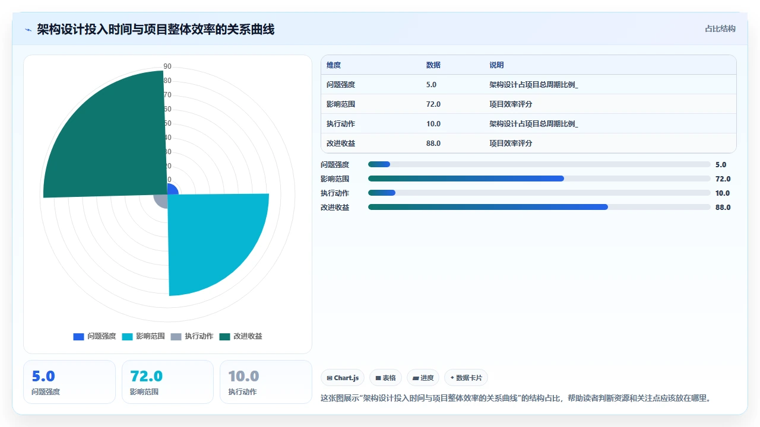Click 架构设计占项目总周期比例_ in the 问题强度 row

[x=534, y=85]
